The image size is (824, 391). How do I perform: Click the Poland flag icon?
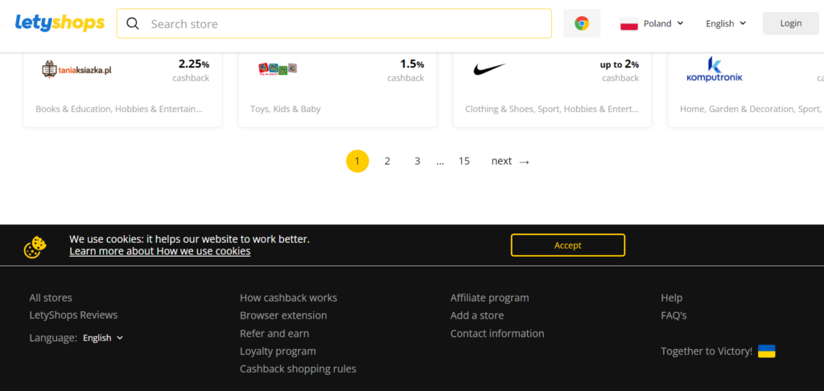coord(629,23)
